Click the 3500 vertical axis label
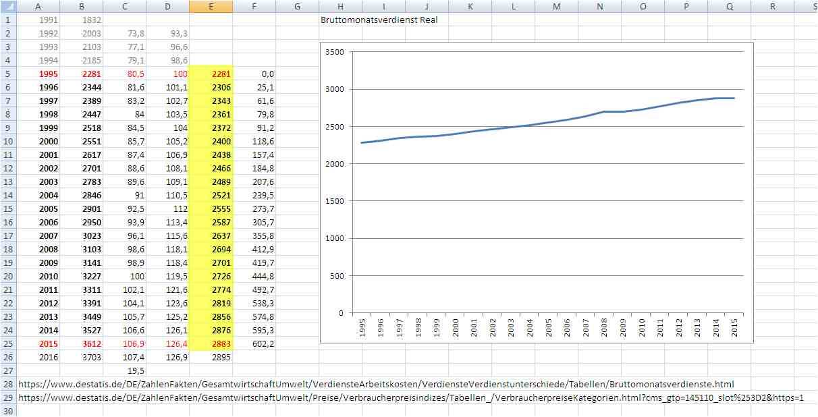The image size is (818, 417). pyautogui.click(x=334, y=52)
